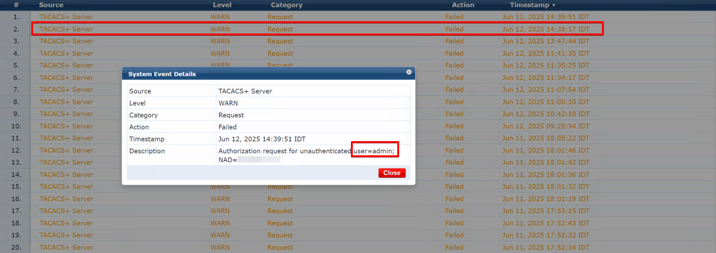The width and height of the screenshot is (716, 253).
Task: Click the WARN value in the dialog Level row
Action: coord(228,103)
